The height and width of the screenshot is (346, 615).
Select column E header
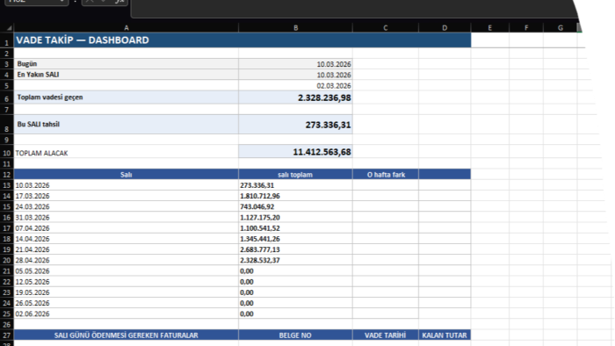[490, 28]
